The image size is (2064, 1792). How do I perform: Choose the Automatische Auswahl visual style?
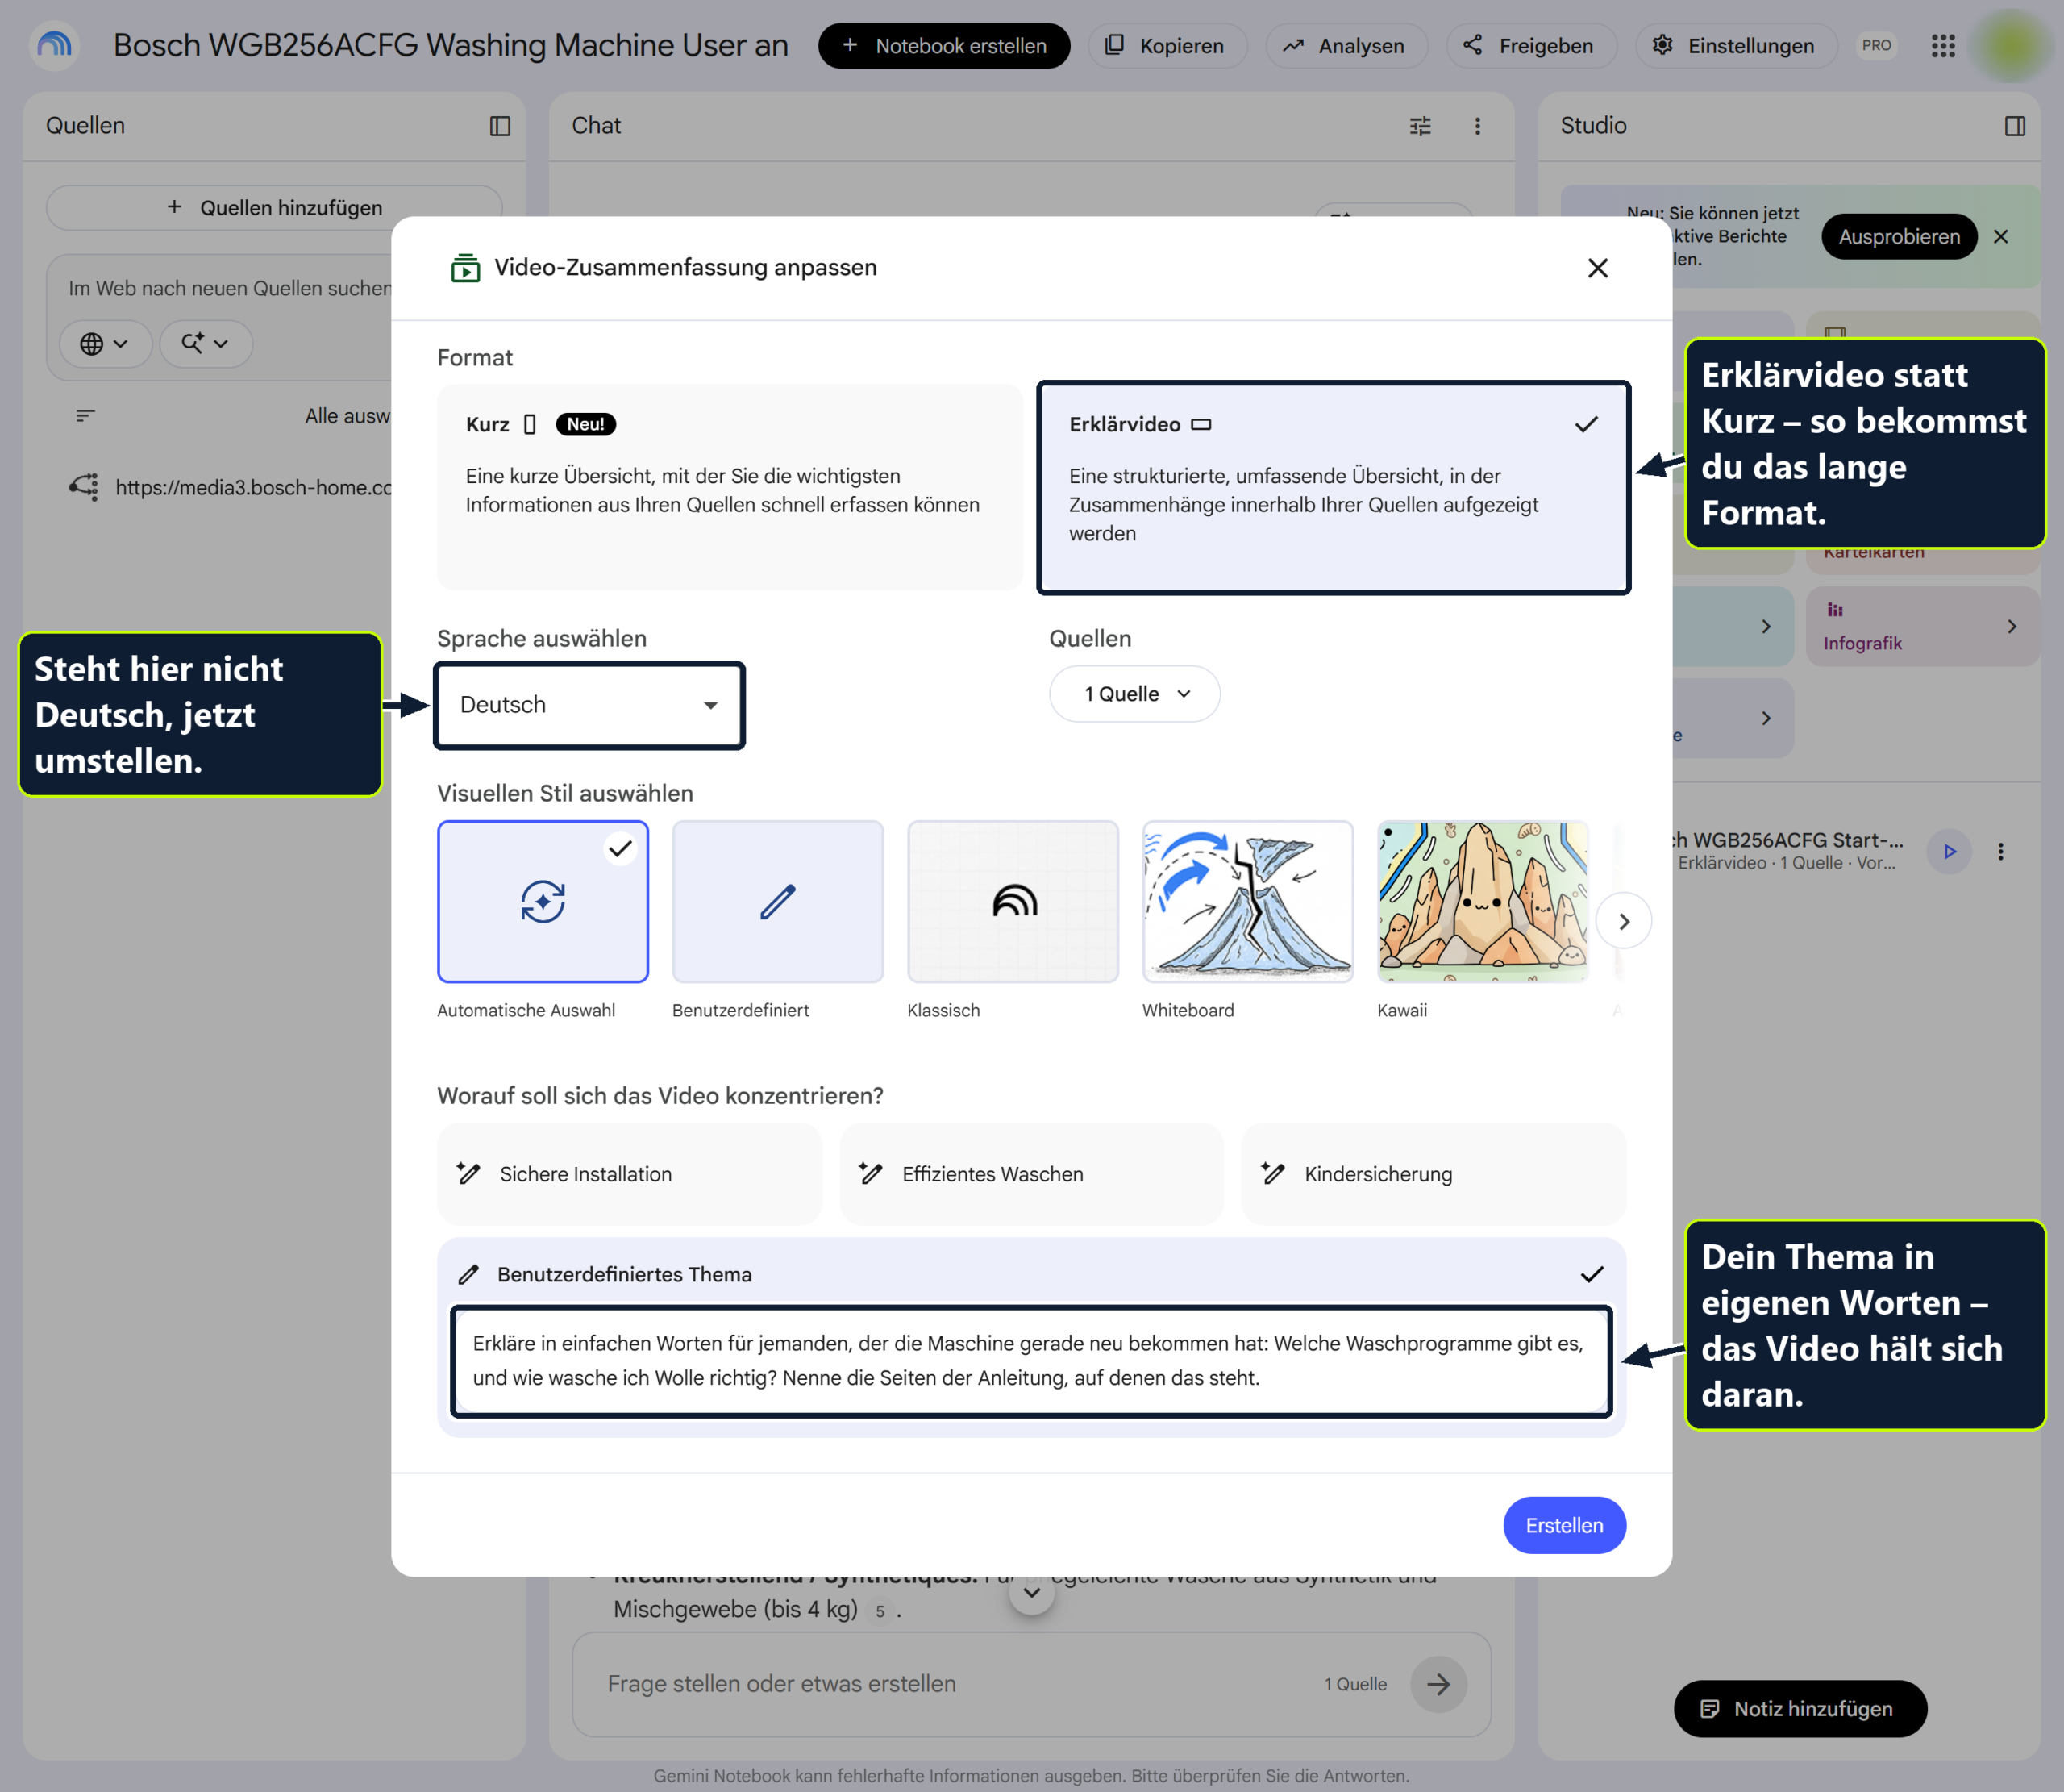coord(543,902)
